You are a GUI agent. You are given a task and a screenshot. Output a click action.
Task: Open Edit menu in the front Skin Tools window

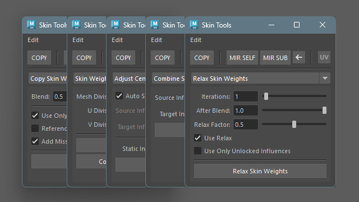[196, 40]
